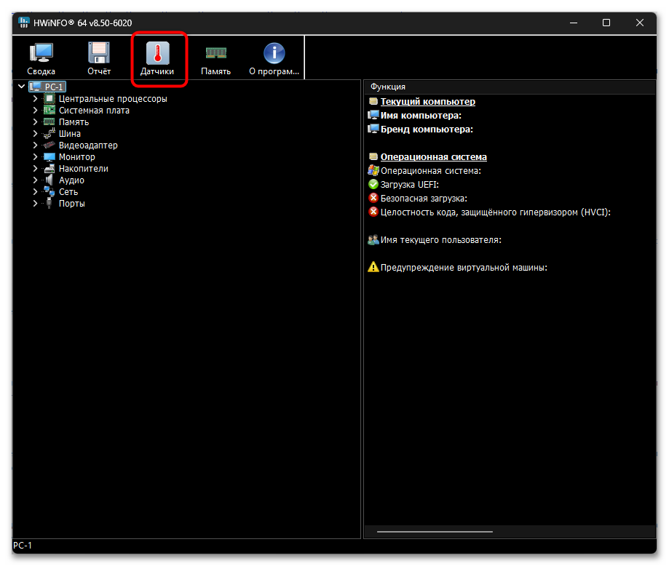Expand the Центральные процессоры node
The width and height of the screenshot is (669, 566).
[x=36, y=98]
